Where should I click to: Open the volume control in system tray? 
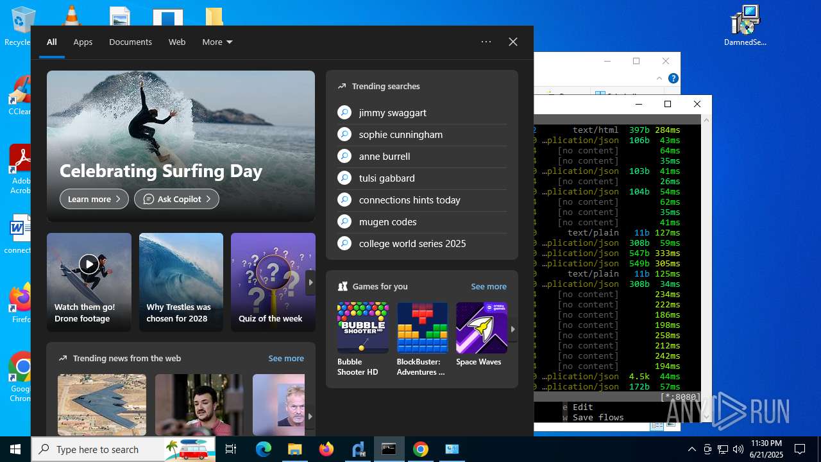coord(738,449)
